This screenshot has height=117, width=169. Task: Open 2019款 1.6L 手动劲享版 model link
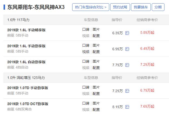coord(26,46)
